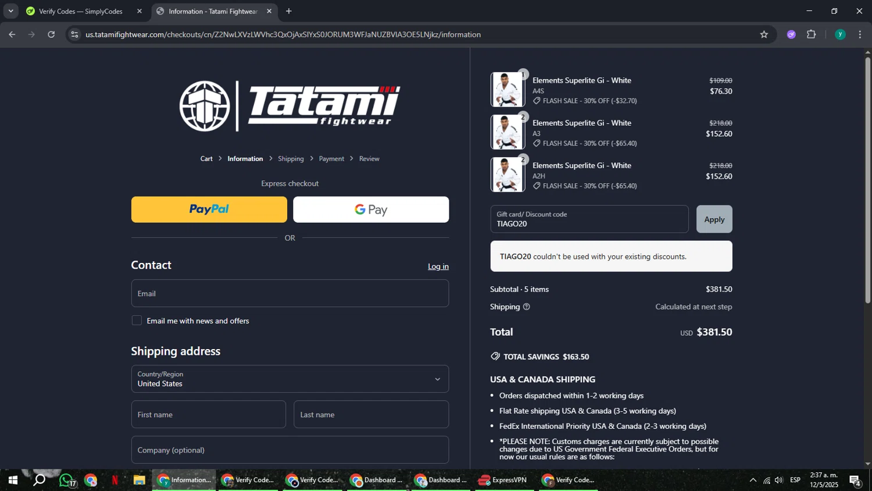Go to Cart breadcrumb
Image resolution: width=872 pixels, height=491 pixels.
pyautogui.click(x=206, y=159)
